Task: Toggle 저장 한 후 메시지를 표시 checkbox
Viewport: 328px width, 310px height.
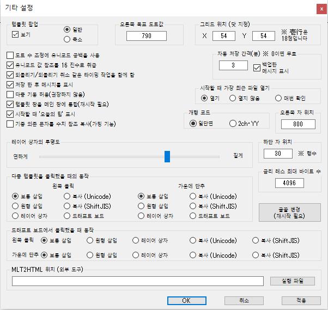Action: [x=11, y=85]
